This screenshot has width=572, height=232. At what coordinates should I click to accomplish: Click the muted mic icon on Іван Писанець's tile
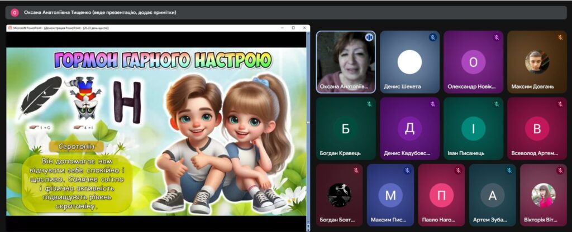(x=496, y=104)
